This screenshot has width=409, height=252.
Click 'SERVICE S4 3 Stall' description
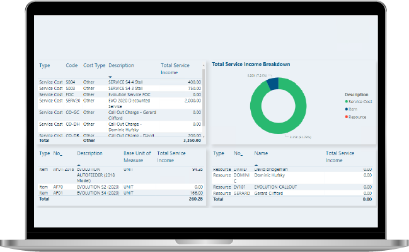pyautogui.click(x=126, y=89)
